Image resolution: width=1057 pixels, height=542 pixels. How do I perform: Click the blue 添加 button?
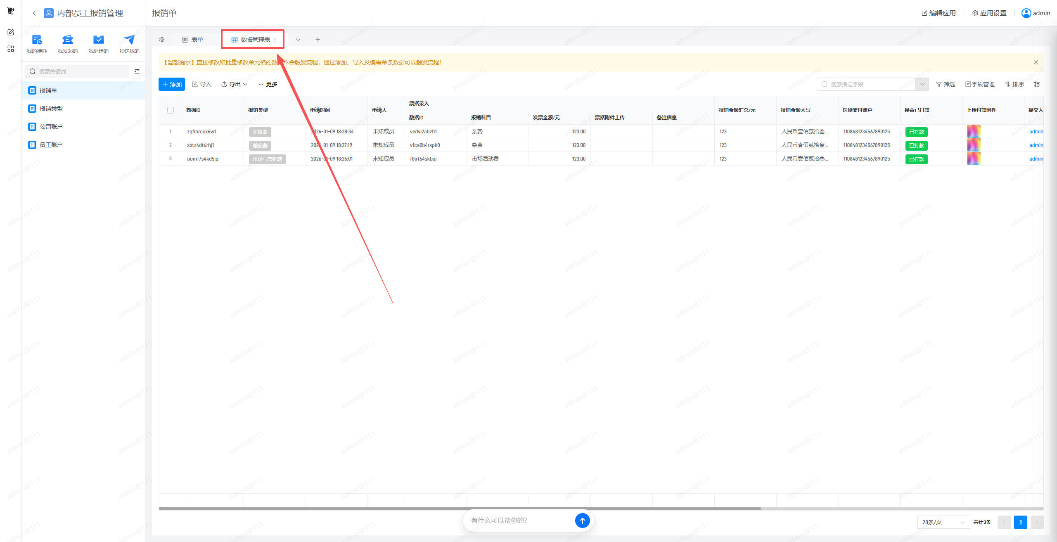[x=172, y=84]
